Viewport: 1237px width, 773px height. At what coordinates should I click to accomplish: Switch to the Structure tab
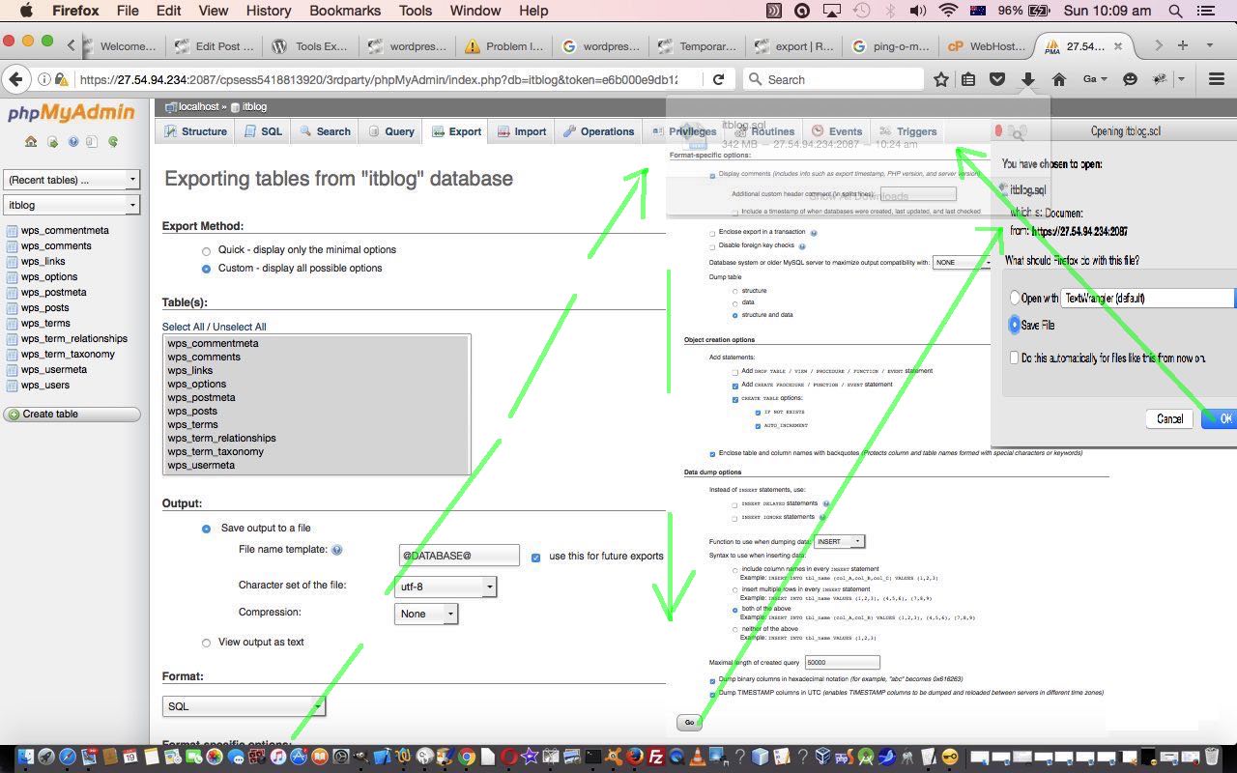pyautogui.click(x=195, y=131)
